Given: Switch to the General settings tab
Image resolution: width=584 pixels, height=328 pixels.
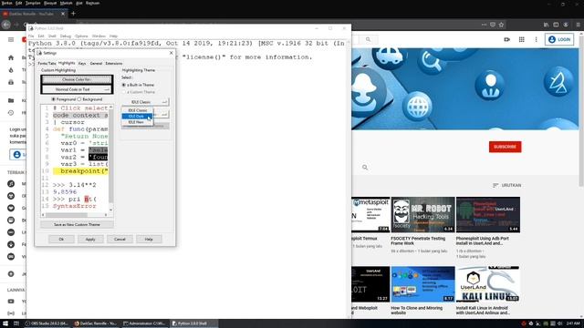Looking at the screenshot, I should click(96, 64).
